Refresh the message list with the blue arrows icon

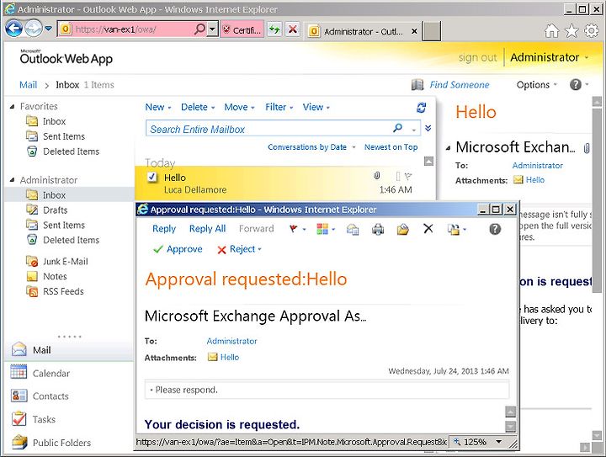pos(422,108)
